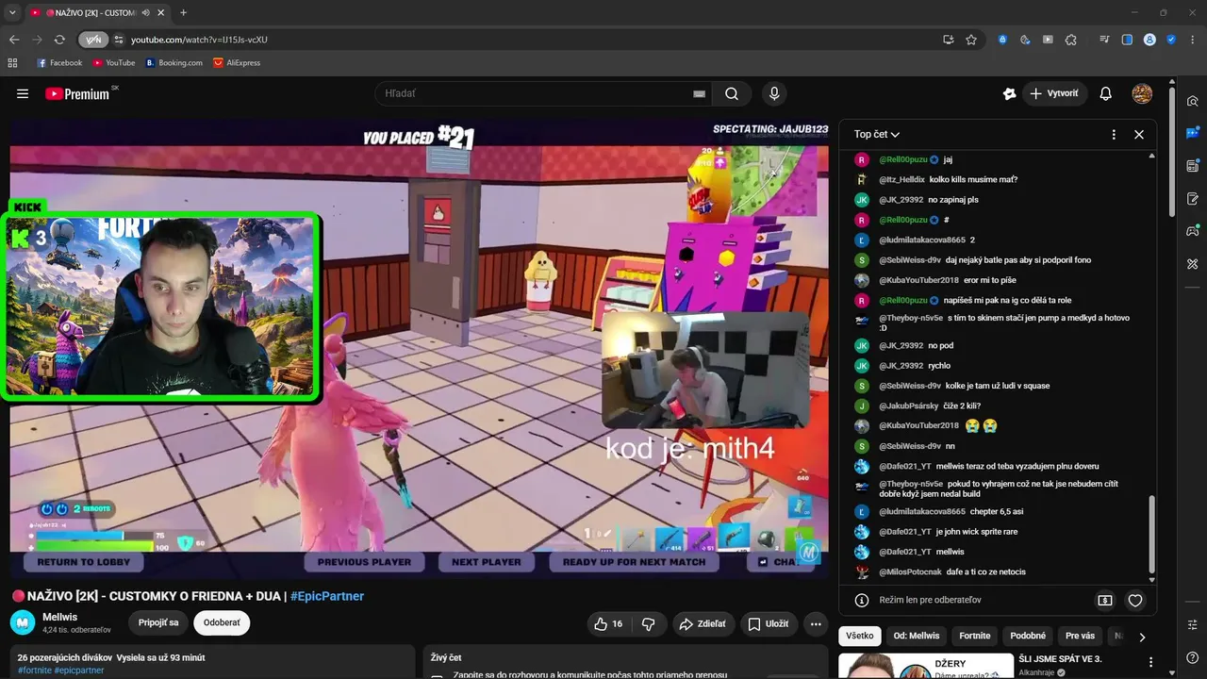The image size is (1207, 679).
Task: Bookmark this page with the star
Action: click(x=971, y=40)
